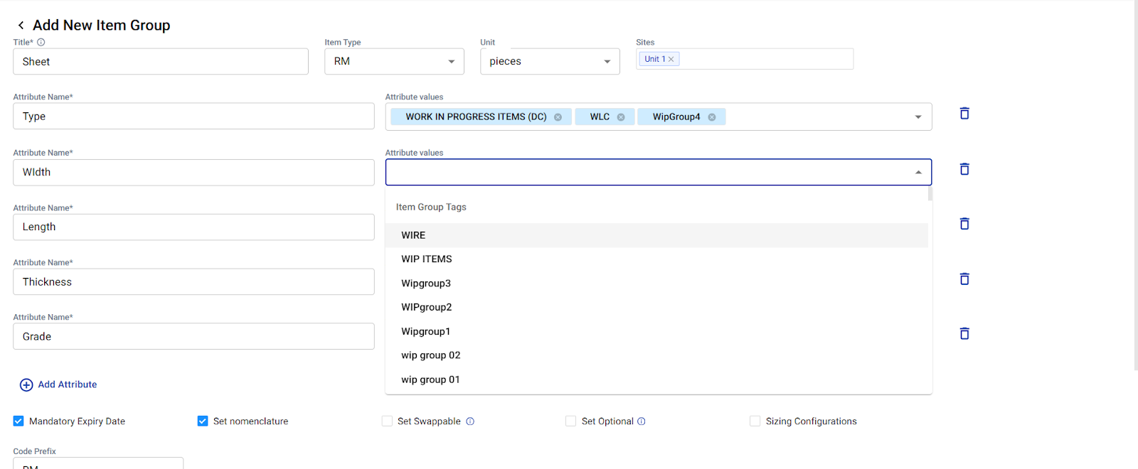Expand the Type attribute values dropdown arrow
Screen dimensions: 1138x469
(x=918, y=117)
